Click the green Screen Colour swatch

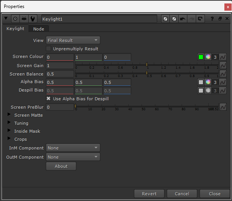pos(201,57)
